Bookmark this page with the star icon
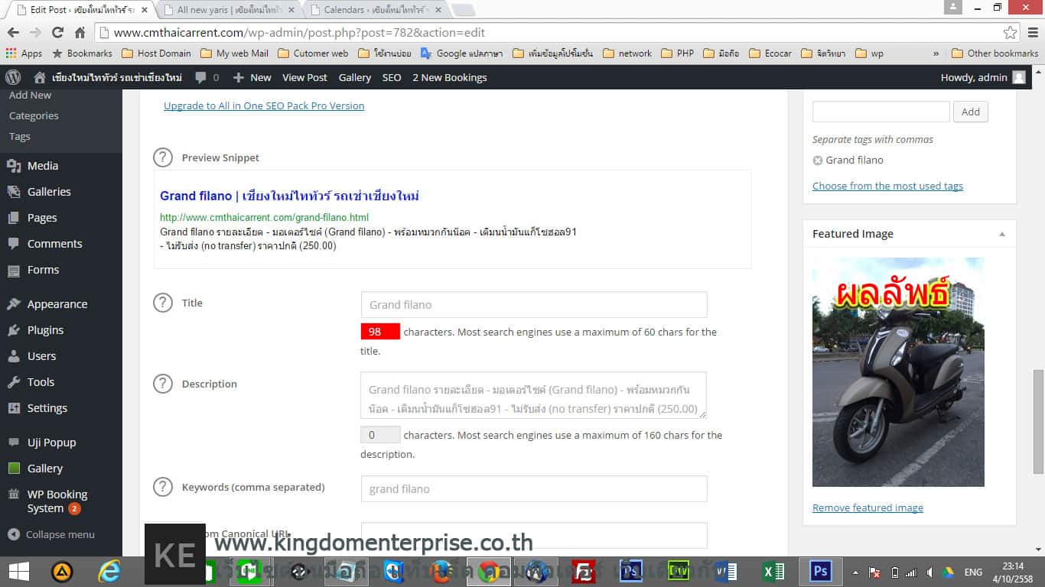Screen dimensions: 1045x587 click(x=1010, y=33)
